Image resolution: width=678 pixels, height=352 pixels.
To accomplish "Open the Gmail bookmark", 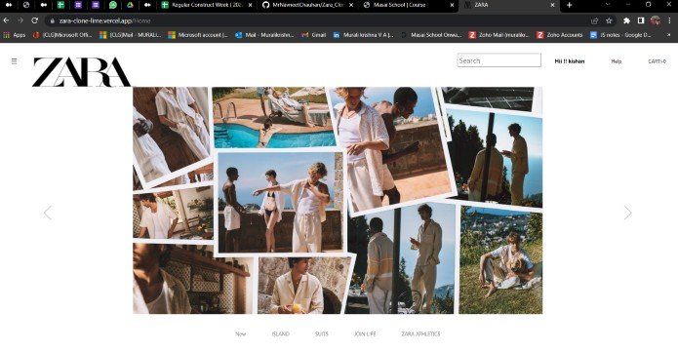I will coord(314,35).
